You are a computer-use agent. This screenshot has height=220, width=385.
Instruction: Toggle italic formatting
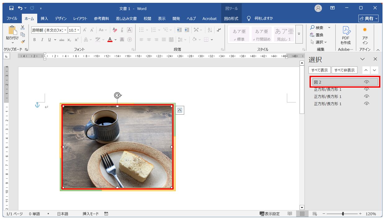[x=42, y=39]
